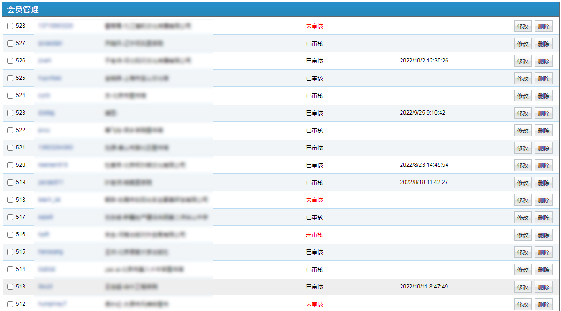The height and width of the screenshot is (311, 561).
Task: Toggle the checkbox for member 516
Action: click(x=10, y=235)
